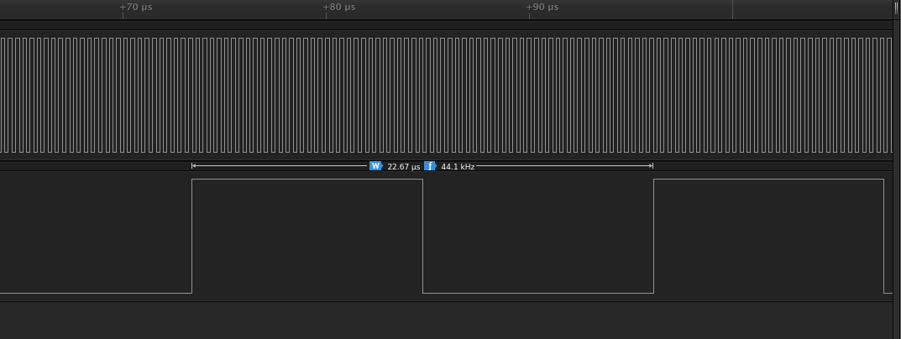This screenshot has width=901, height=339.
Task: Click the vertical scrollbar track on the right
Action: pos(896,180)
